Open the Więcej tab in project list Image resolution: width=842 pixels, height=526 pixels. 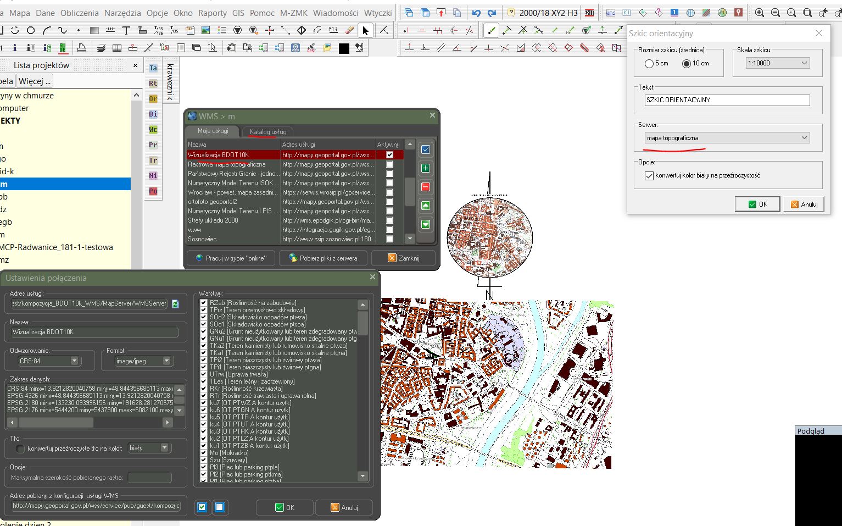point(34,81)
